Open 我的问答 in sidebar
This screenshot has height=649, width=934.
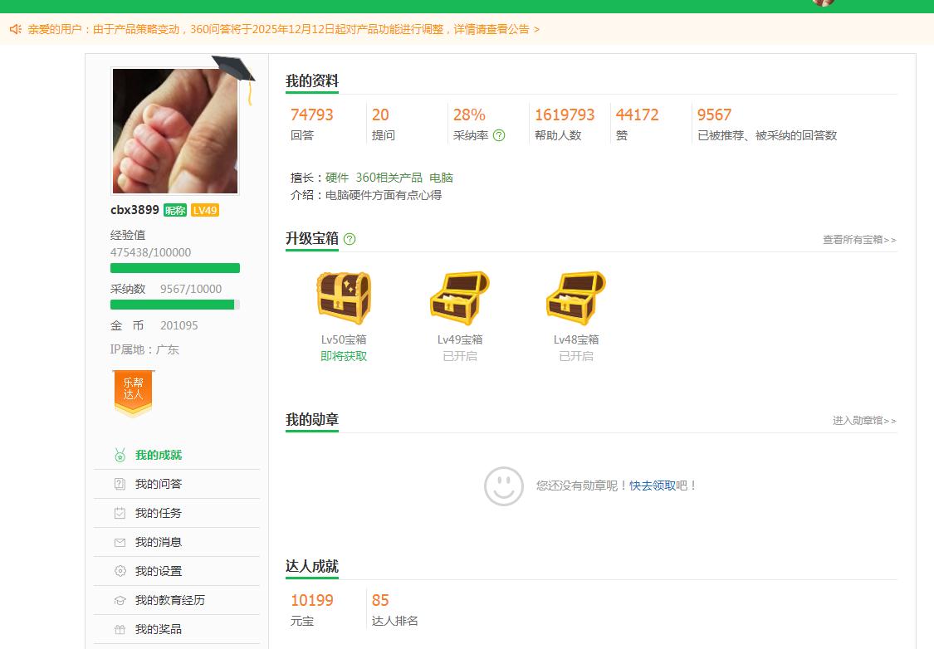158,484
